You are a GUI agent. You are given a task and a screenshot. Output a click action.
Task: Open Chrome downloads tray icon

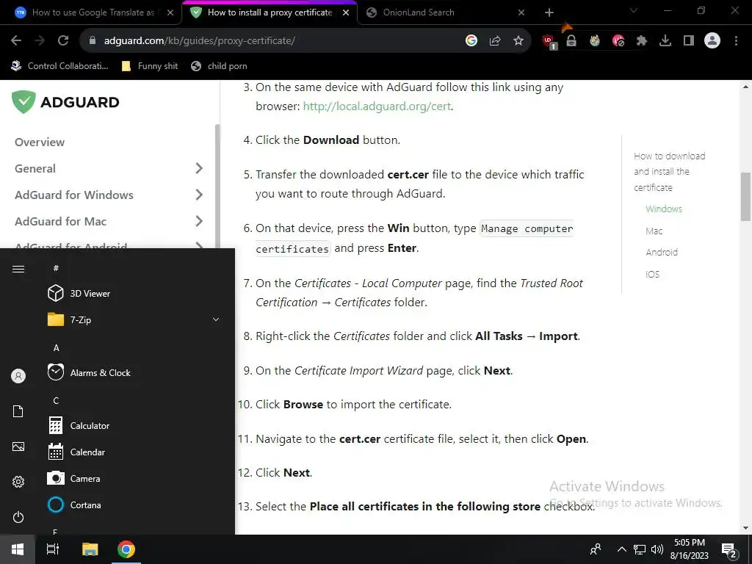(665, 41)
